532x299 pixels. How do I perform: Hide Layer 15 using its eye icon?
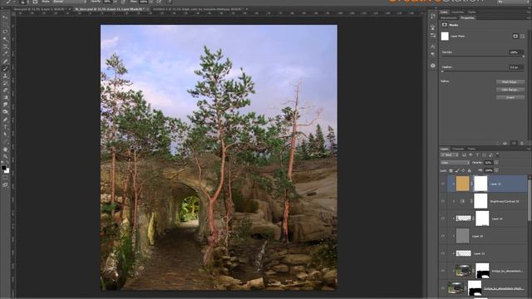[443, 184]
